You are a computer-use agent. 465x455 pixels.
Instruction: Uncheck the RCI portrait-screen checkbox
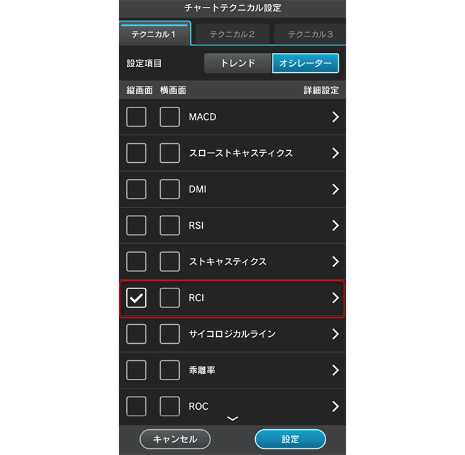click(x=136, y=298)
